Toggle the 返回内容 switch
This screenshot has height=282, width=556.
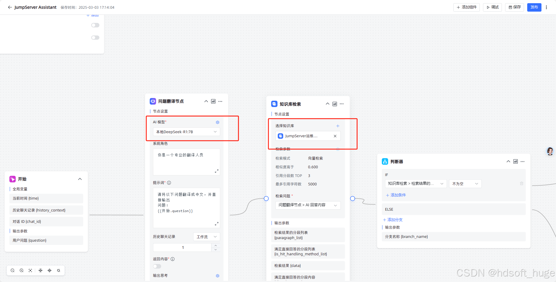(x=157, y=266)
